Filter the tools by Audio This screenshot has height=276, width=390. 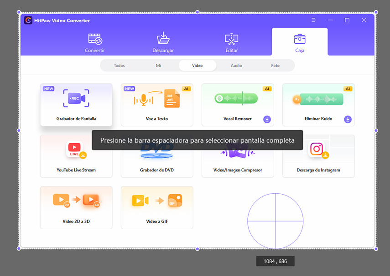click(236, 65)
